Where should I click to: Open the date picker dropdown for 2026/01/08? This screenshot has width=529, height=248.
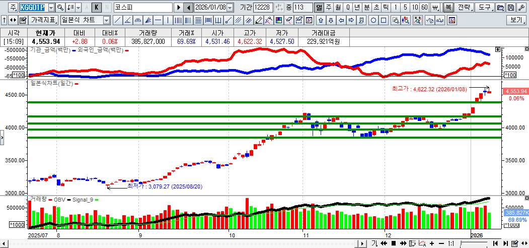tap(230, 8)
